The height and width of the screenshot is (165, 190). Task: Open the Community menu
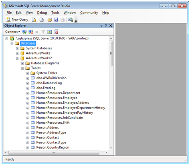(89, 13)
